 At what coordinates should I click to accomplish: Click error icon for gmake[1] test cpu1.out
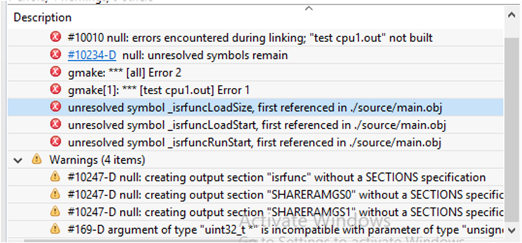pos(55,89)
